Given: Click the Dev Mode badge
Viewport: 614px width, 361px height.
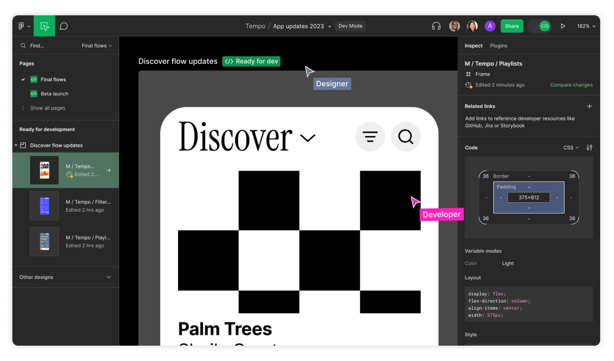Looking at the screenshot, I should 350,26.
